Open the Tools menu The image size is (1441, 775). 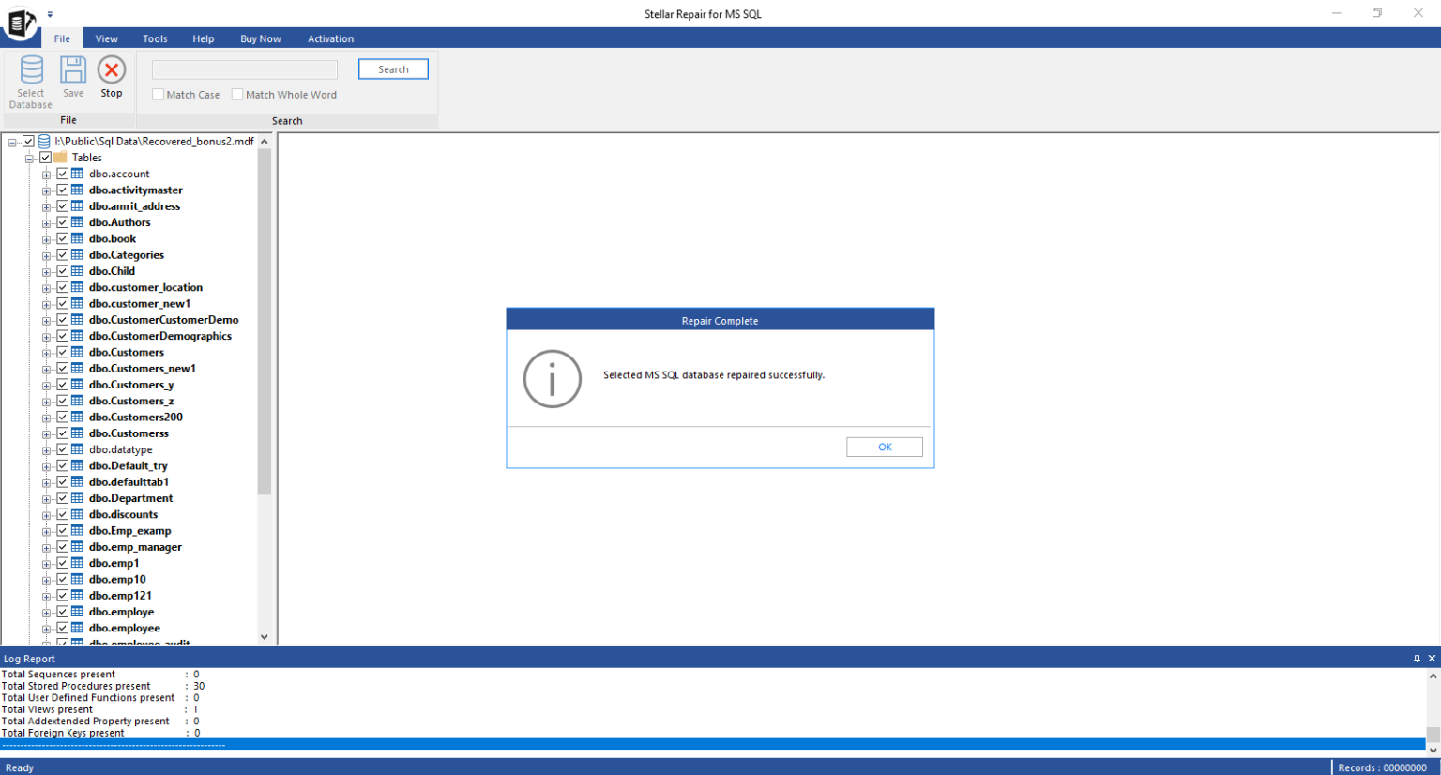(155, 38)
